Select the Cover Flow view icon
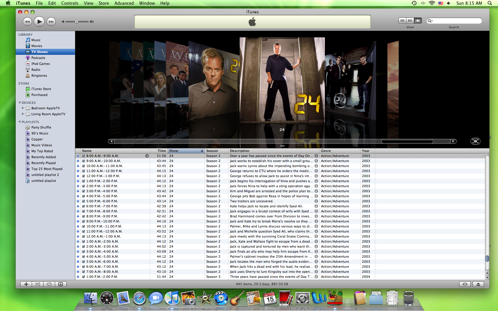Screen dimensions: 498x311 418,20
